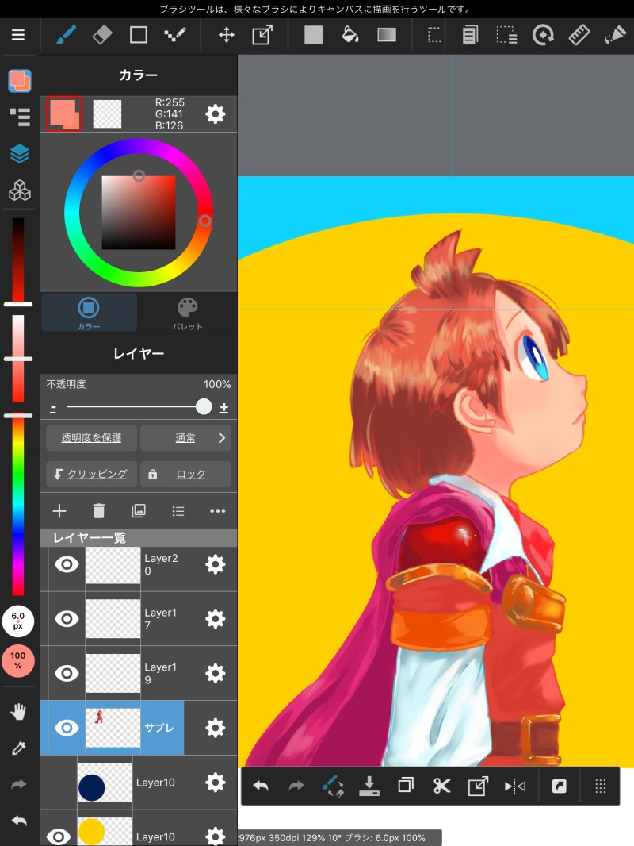Select the Gradient tool

click(387, 36)
